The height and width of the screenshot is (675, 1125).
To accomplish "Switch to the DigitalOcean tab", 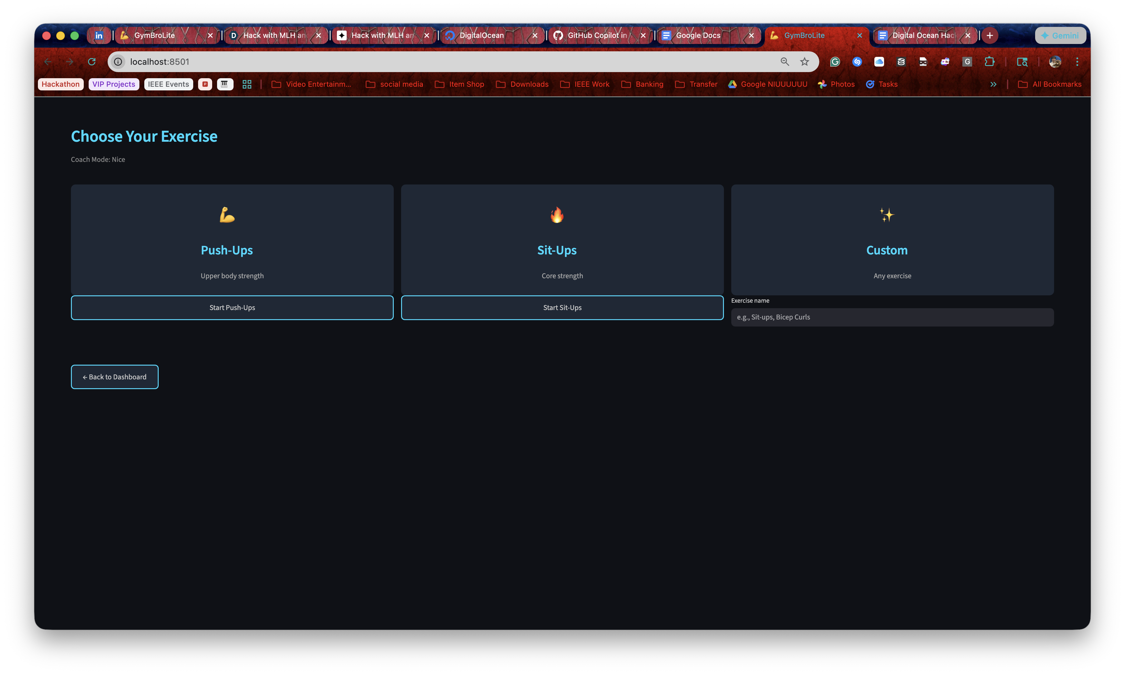I will [481, 35].
